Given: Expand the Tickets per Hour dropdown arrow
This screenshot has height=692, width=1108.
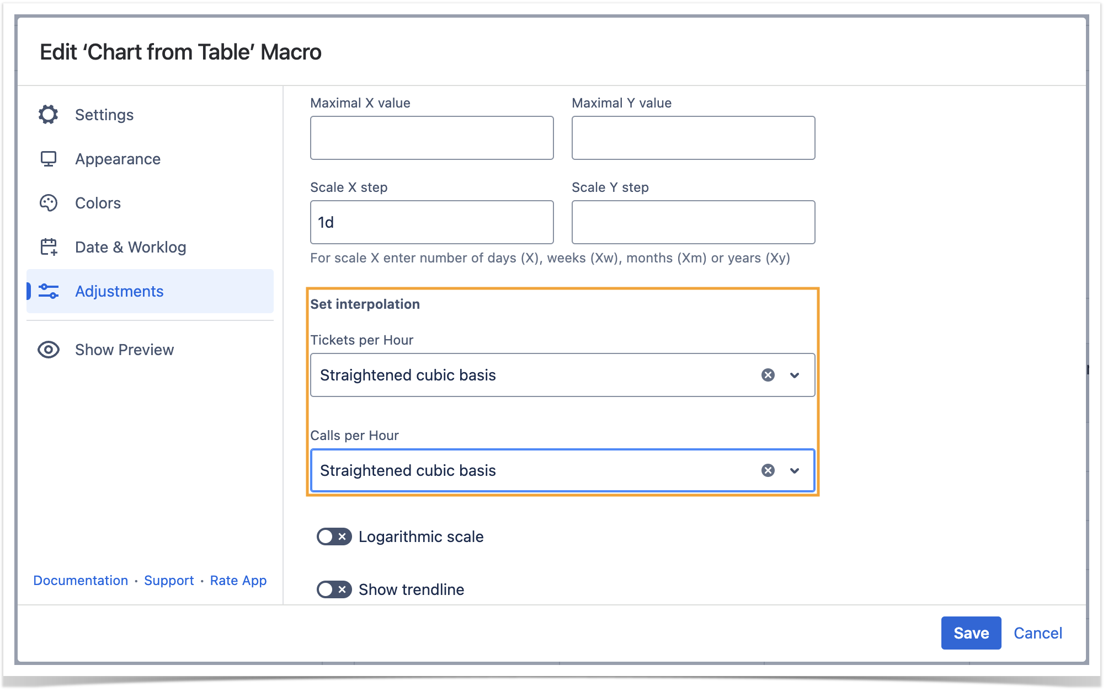Looking at the screenshot, I should tap(795, 375).
